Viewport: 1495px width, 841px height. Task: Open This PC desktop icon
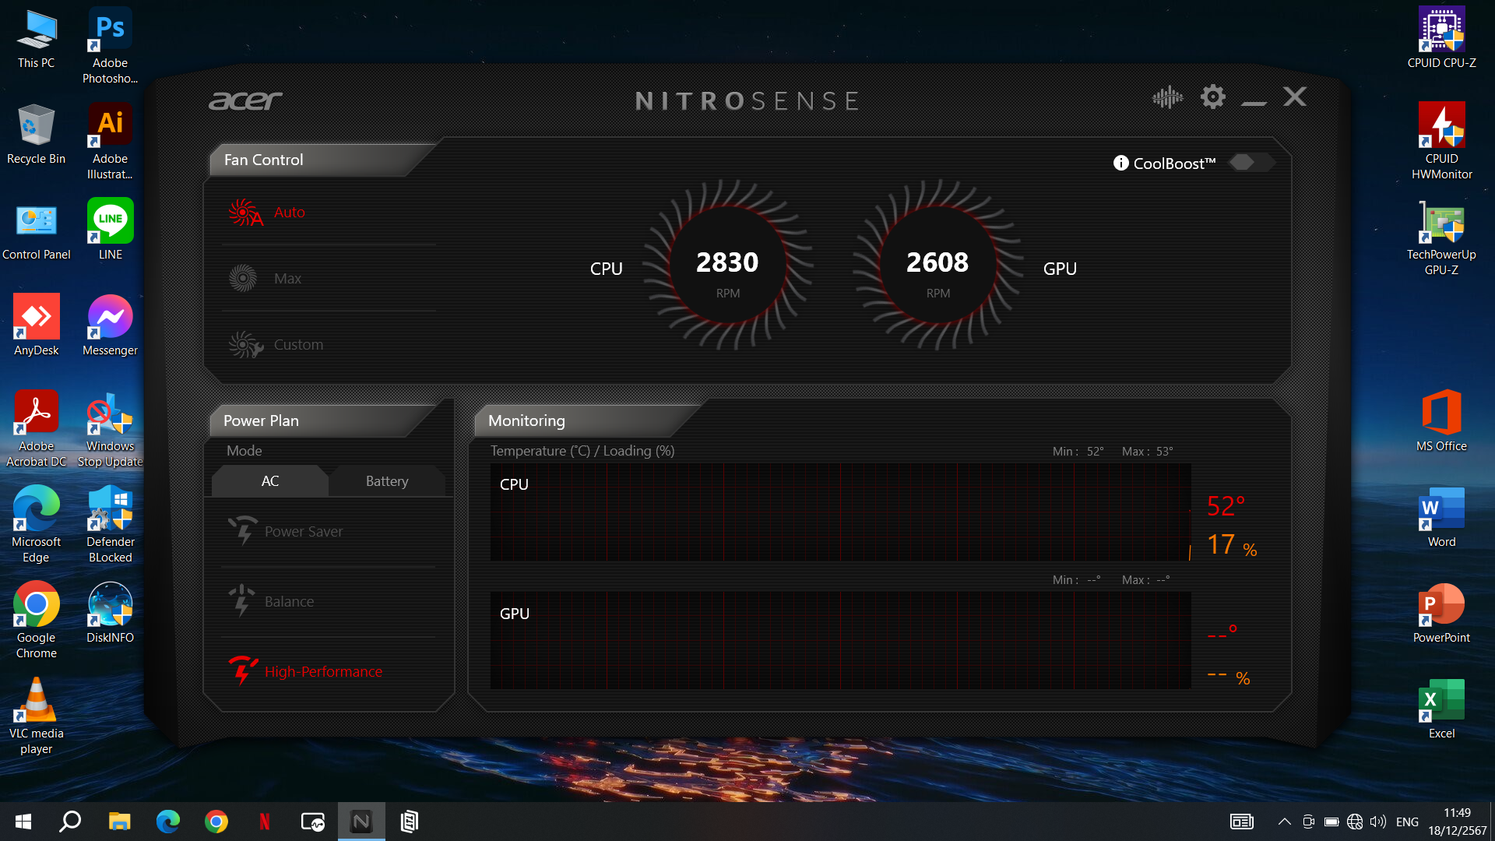coord(37,39)
